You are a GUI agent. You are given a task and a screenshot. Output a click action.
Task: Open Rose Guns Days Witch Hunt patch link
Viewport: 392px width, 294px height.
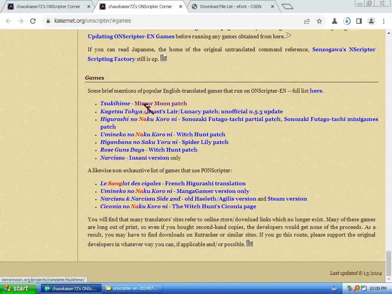173,150
